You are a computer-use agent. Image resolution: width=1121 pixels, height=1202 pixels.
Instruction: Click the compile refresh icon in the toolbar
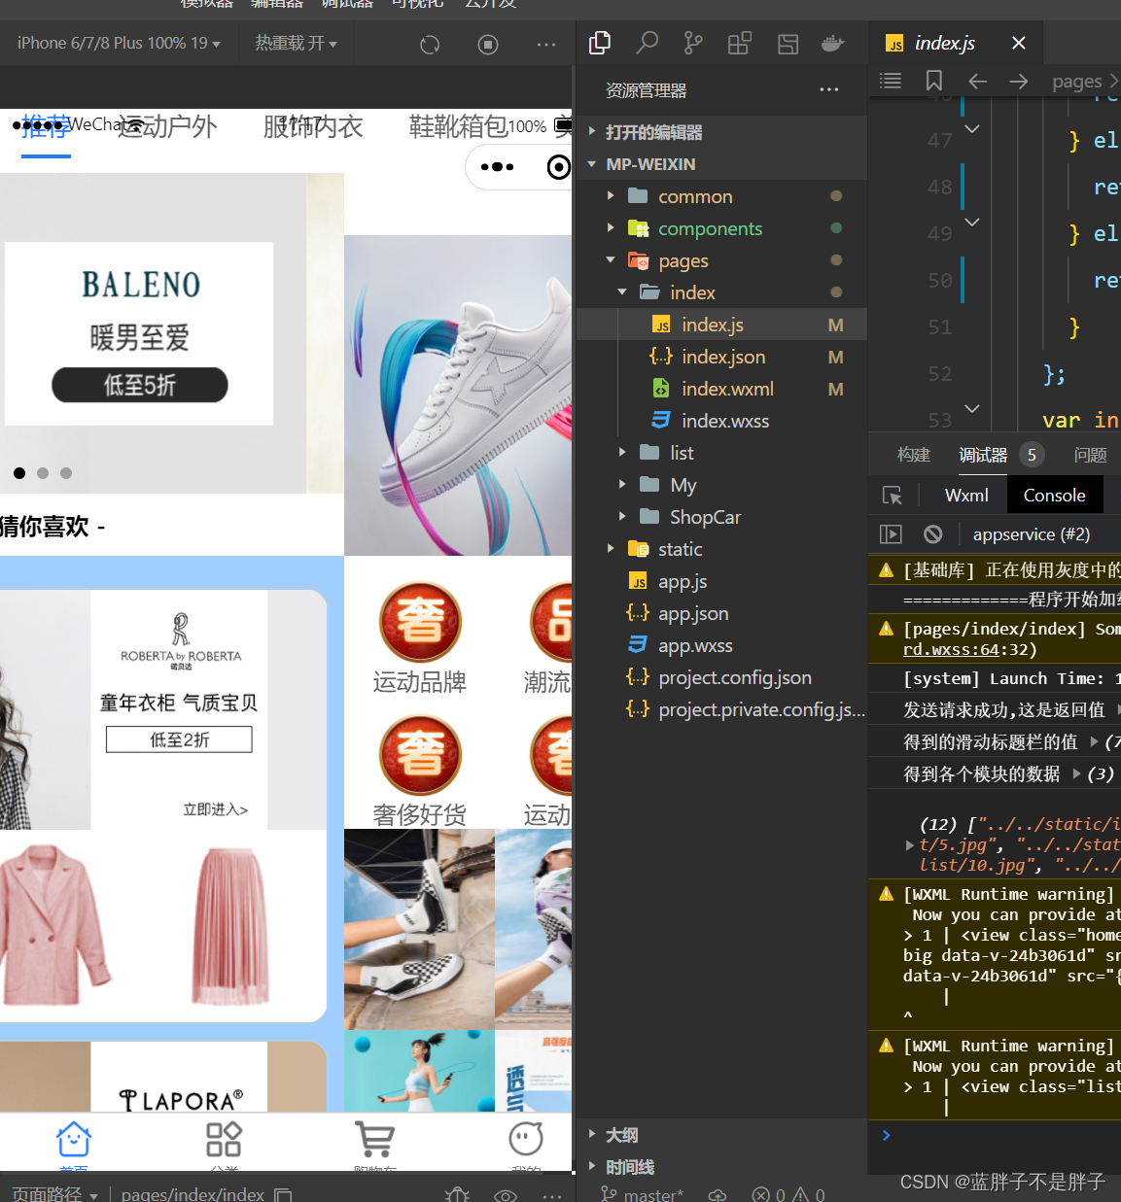point(430,44)
